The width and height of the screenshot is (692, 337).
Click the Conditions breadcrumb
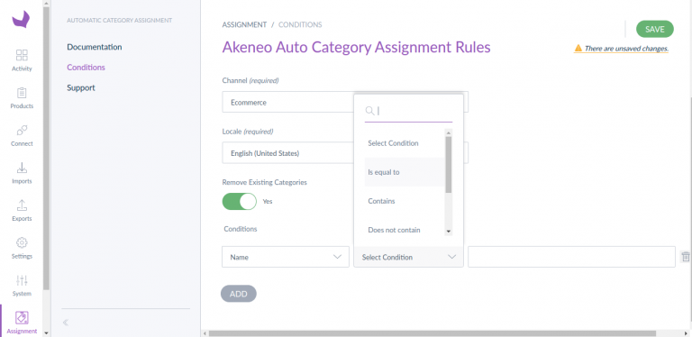pos(300,24)
